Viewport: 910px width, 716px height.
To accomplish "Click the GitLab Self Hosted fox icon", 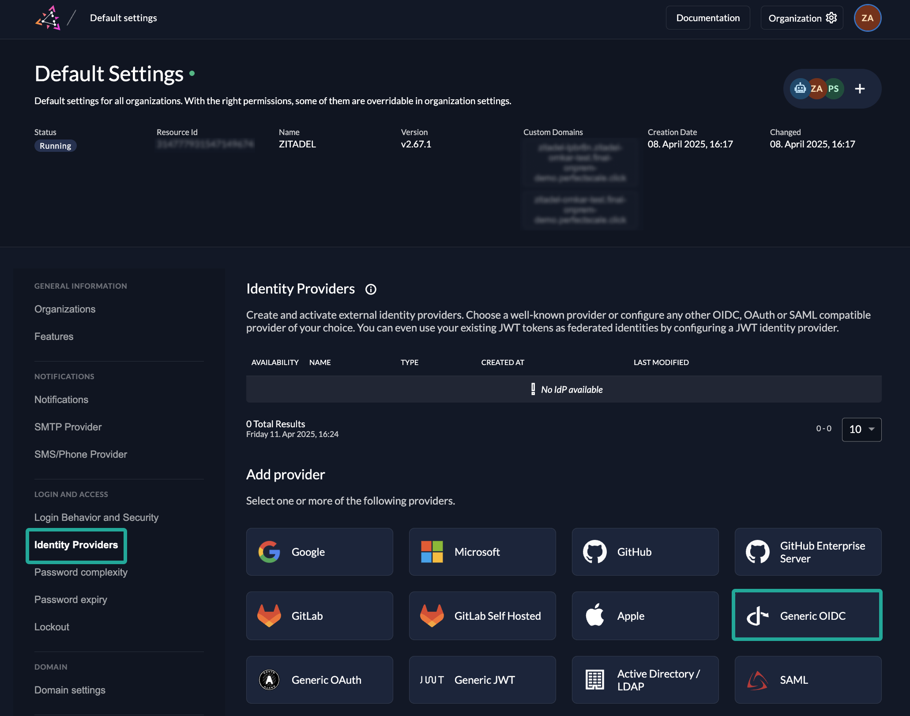I will click(432, 616).
